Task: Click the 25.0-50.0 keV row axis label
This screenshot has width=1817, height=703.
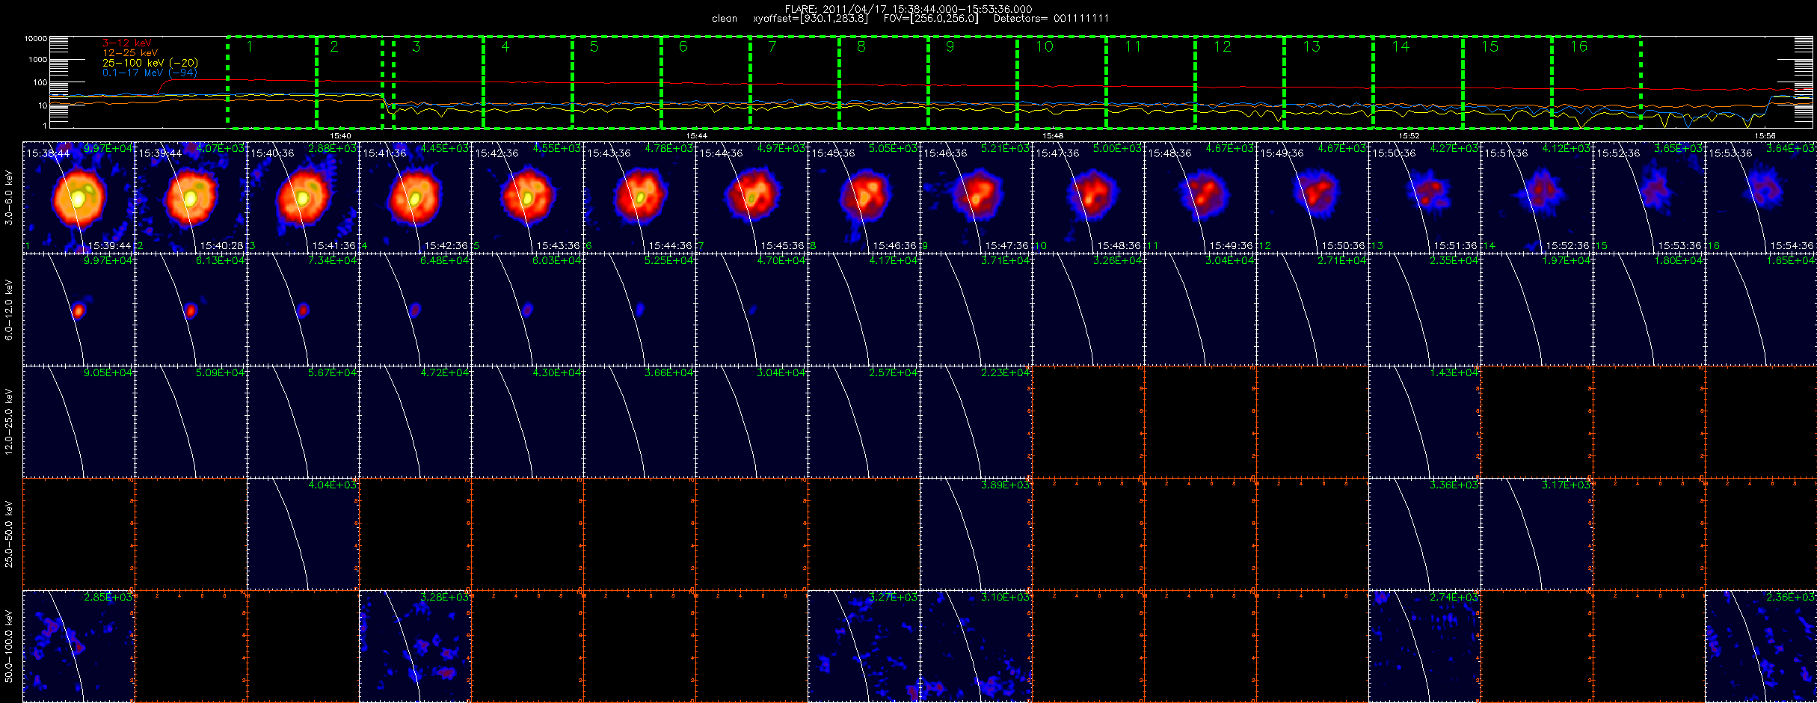Action: 9,534
